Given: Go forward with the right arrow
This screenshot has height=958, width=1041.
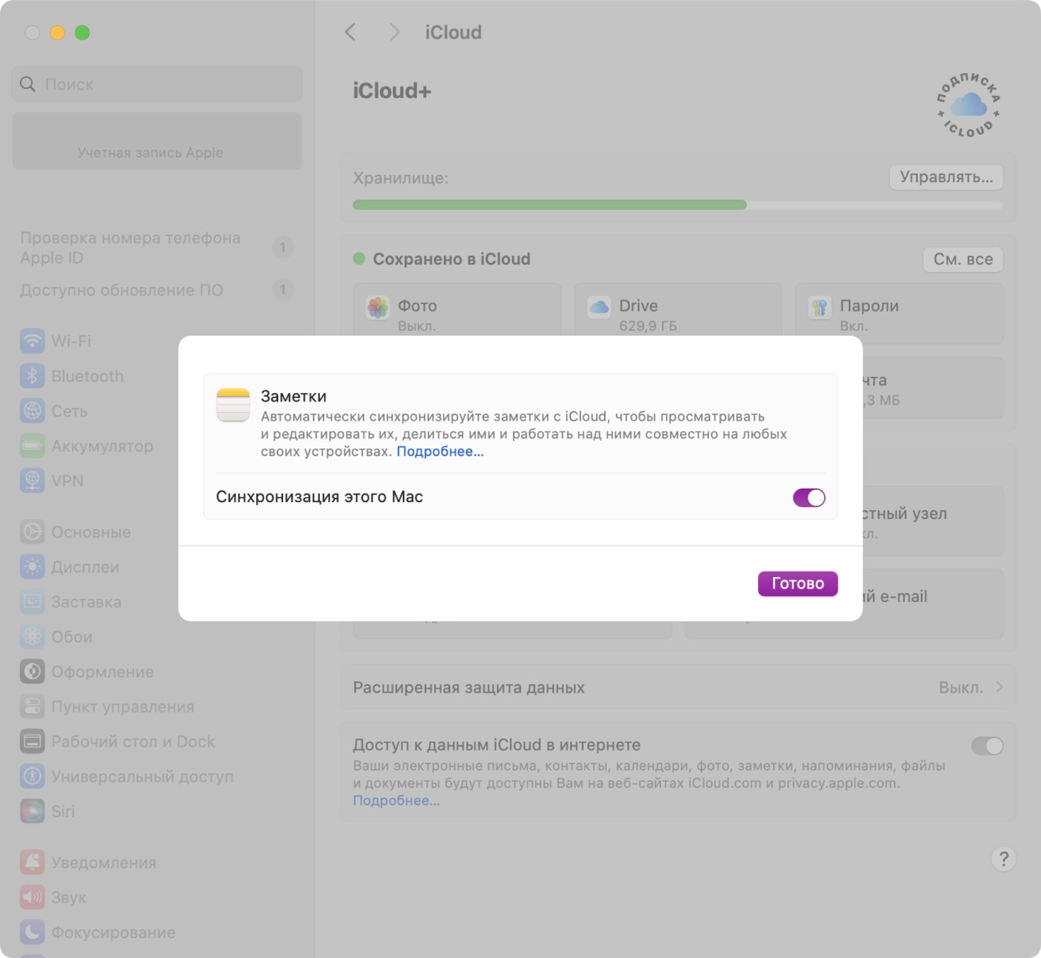Looking at the screenshot, I should click(395, 32).
